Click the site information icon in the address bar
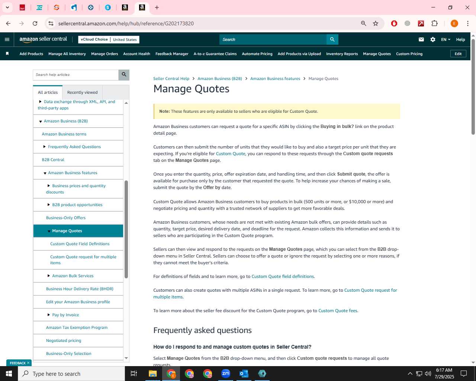476x381 pixels. (x=51, y=23)
